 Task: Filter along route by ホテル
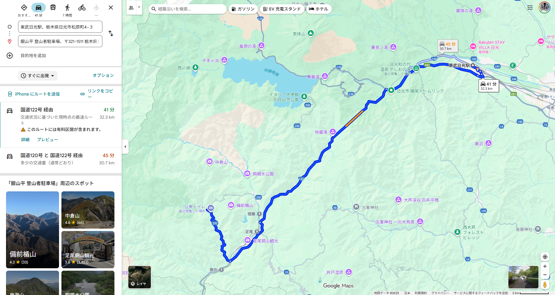(319, 9)
